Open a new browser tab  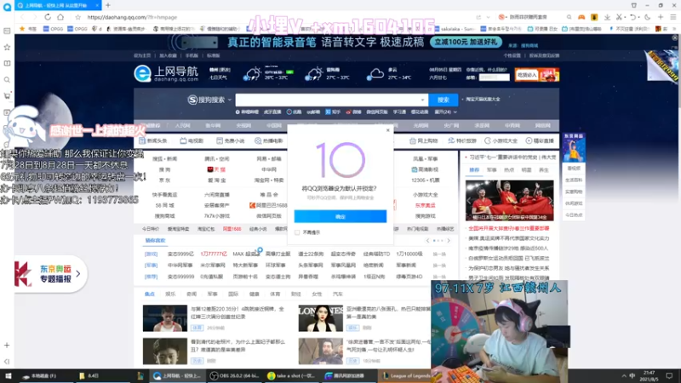tap(108, 5)
